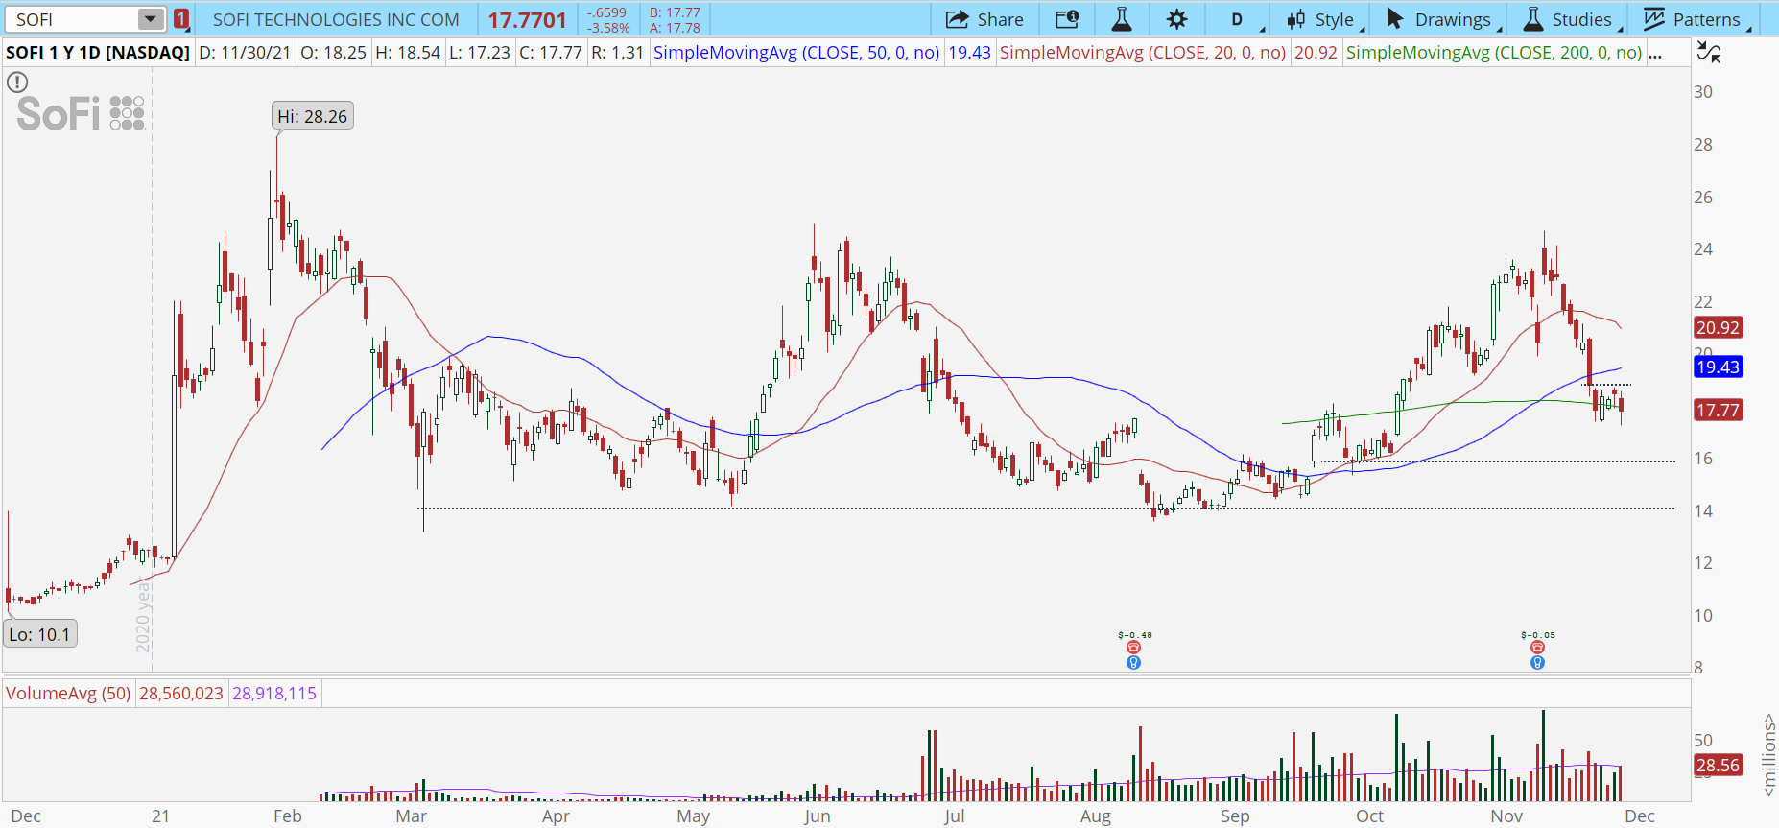
Task: Click the SOFI symbol input field
Action: (x=72, y=19)
